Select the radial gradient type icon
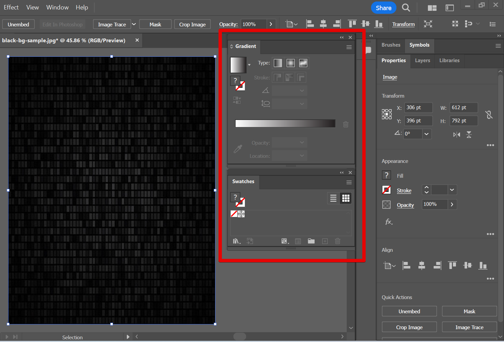504x342 pixels. coord(291,63)
